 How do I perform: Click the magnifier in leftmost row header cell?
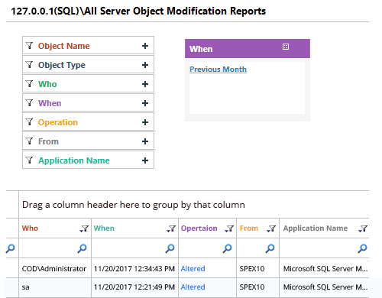pyautogui.click(x=11, y=248)
